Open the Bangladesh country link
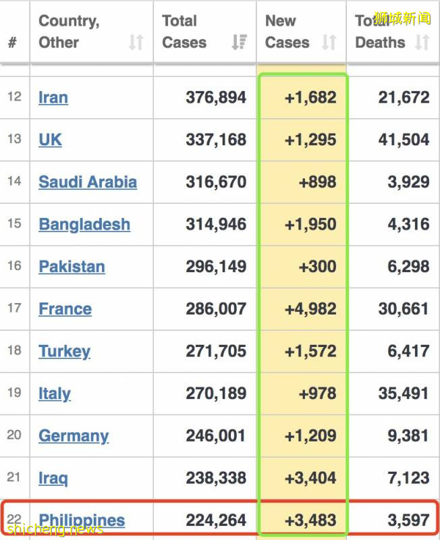440x540 pixels. coord(84,224)
